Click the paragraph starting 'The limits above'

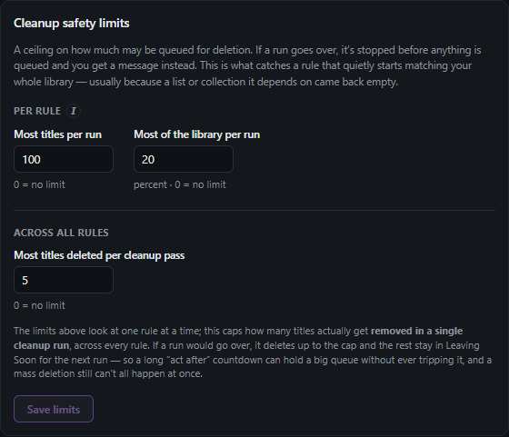(253, 353)
